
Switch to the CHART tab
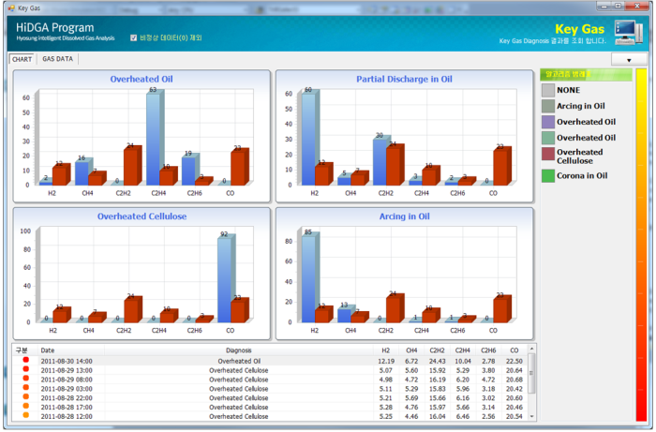(22, 59)
